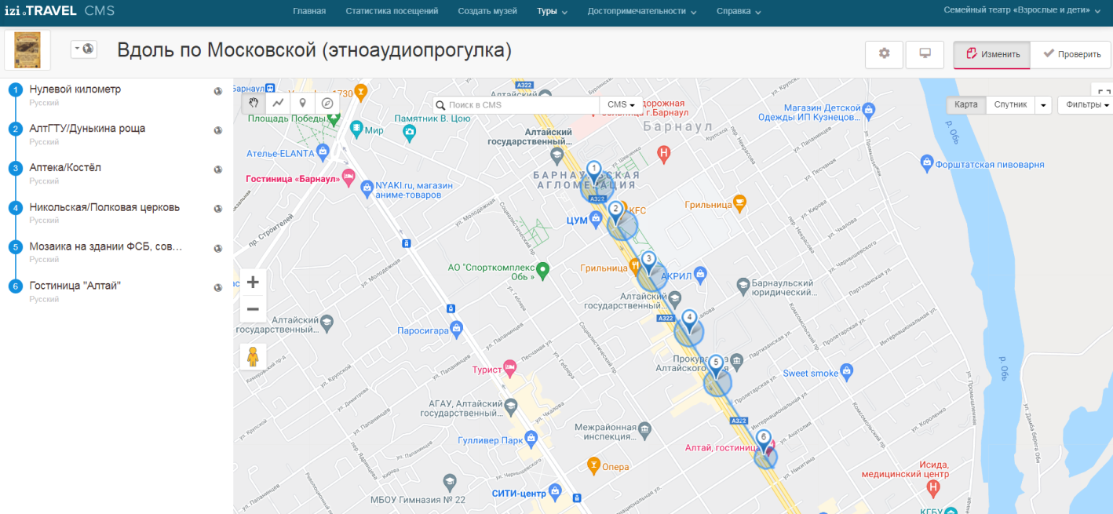Open the CMS search scope dropdown
The width and height of the screenshot is (1113, 514).
click(x=620, y=104)
